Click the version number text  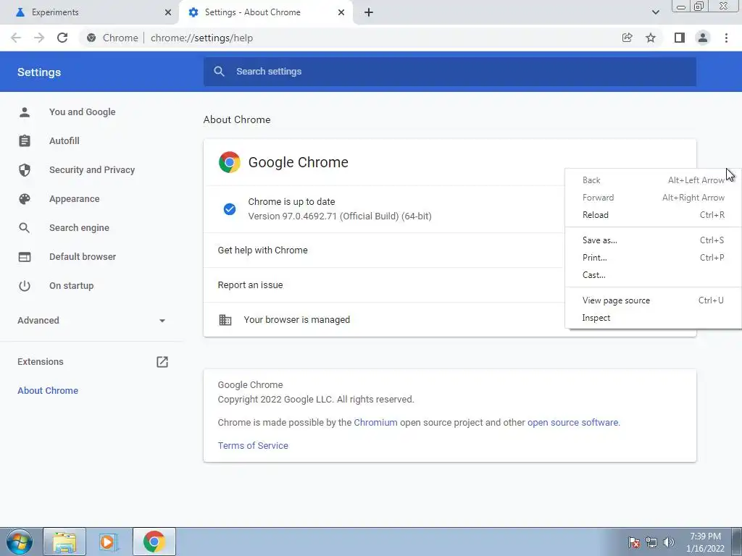coord(340,216)
